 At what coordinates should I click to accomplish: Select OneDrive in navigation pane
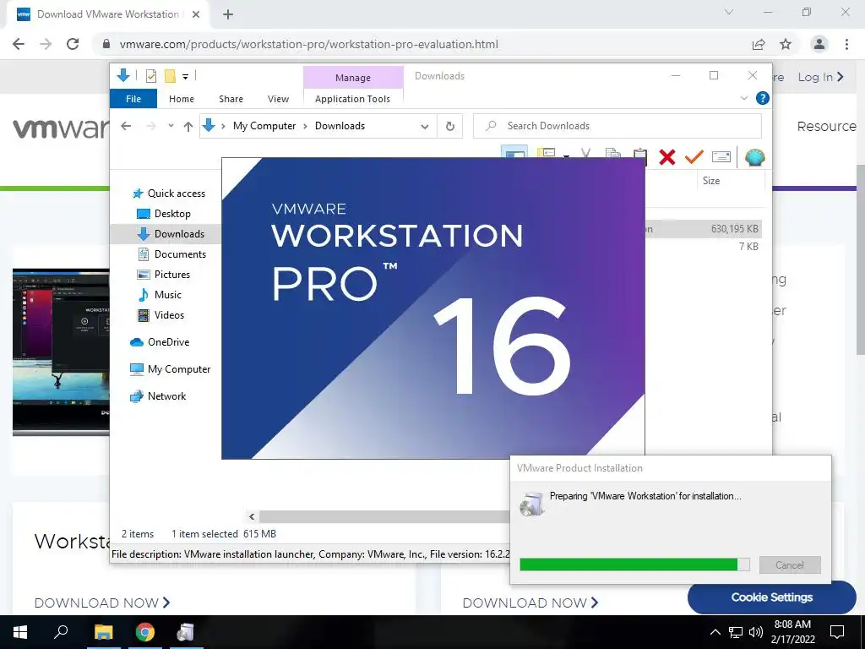(x=168, y=342)
